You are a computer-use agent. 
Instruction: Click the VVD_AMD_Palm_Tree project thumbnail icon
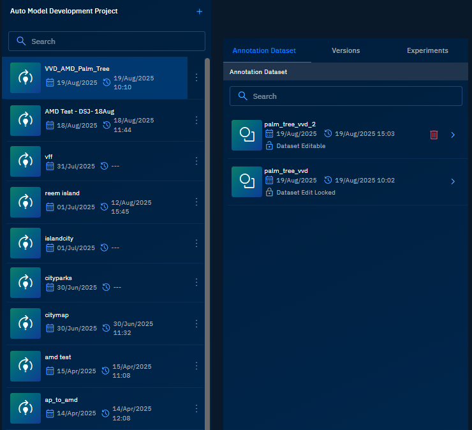click(x=26, y=78)
